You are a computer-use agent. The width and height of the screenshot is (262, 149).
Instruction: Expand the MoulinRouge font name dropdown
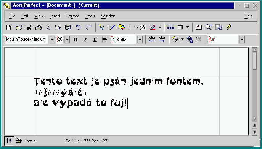tap(53, 40)
